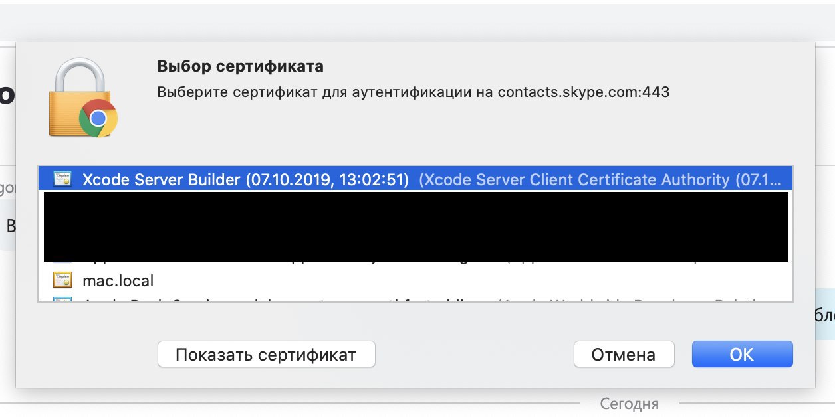Click the partially hidden icon under the black bar

click(x=62, y=261)
